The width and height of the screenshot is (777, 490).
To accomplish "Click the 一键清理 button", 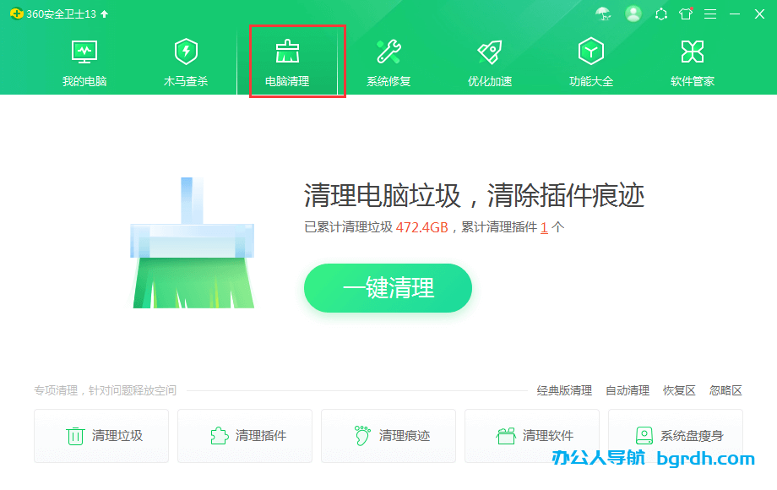I will 388,288.
